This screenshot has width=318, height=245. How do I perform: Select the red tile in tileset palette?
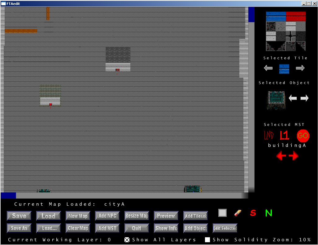(x=296, y=16)
